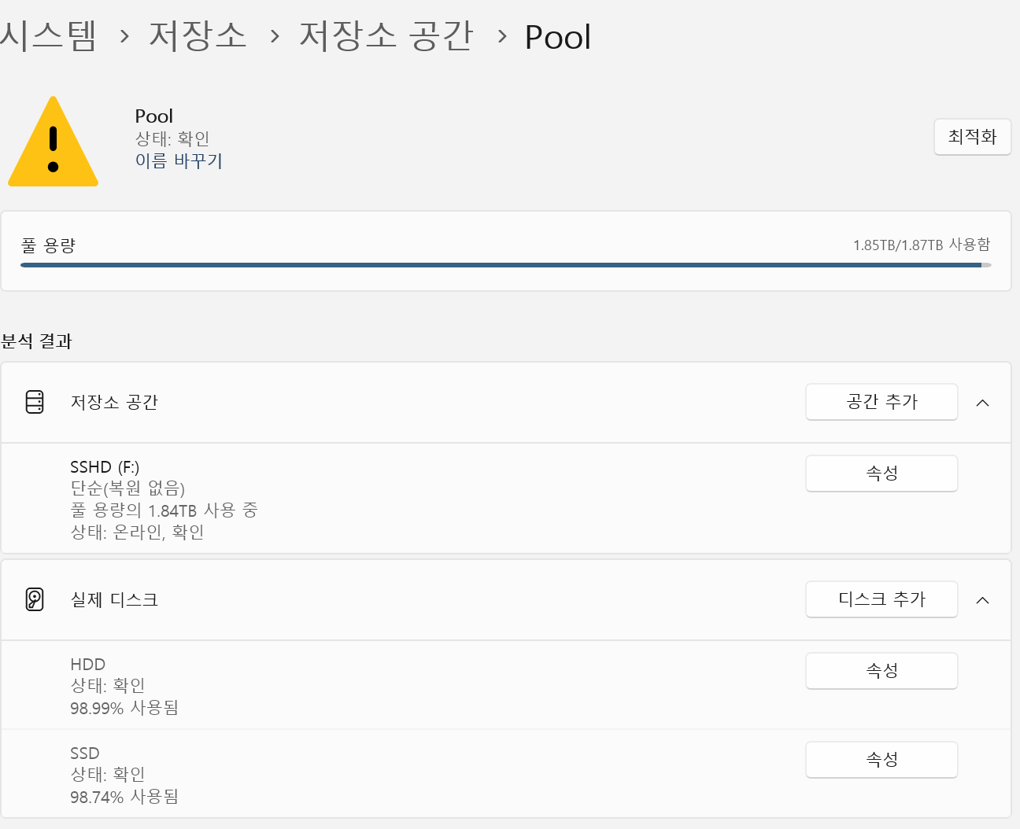Image resolution: width=1020 pixels, height=829 pixels.
Task: Select the SSD physical disk entry
Action: click(x=506, y=774)
